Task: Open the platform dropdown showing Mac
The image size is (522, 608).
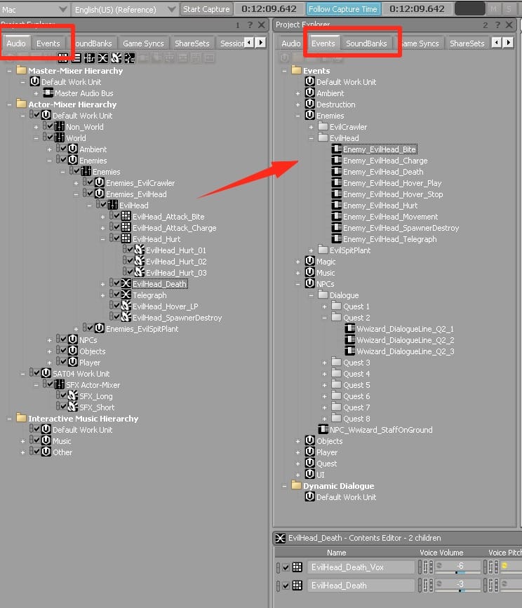Action: [x=34, y=9]
